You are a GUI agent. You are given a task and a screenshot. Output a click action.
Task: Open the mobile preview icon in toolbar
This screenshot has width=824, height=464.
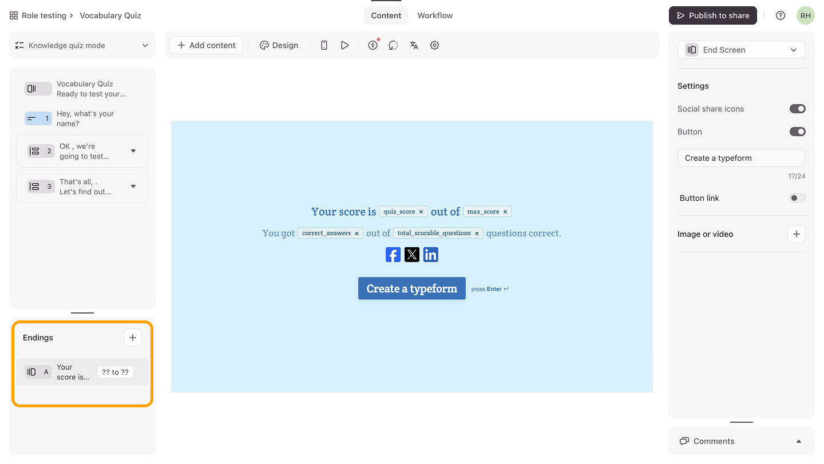pos(324,45)
